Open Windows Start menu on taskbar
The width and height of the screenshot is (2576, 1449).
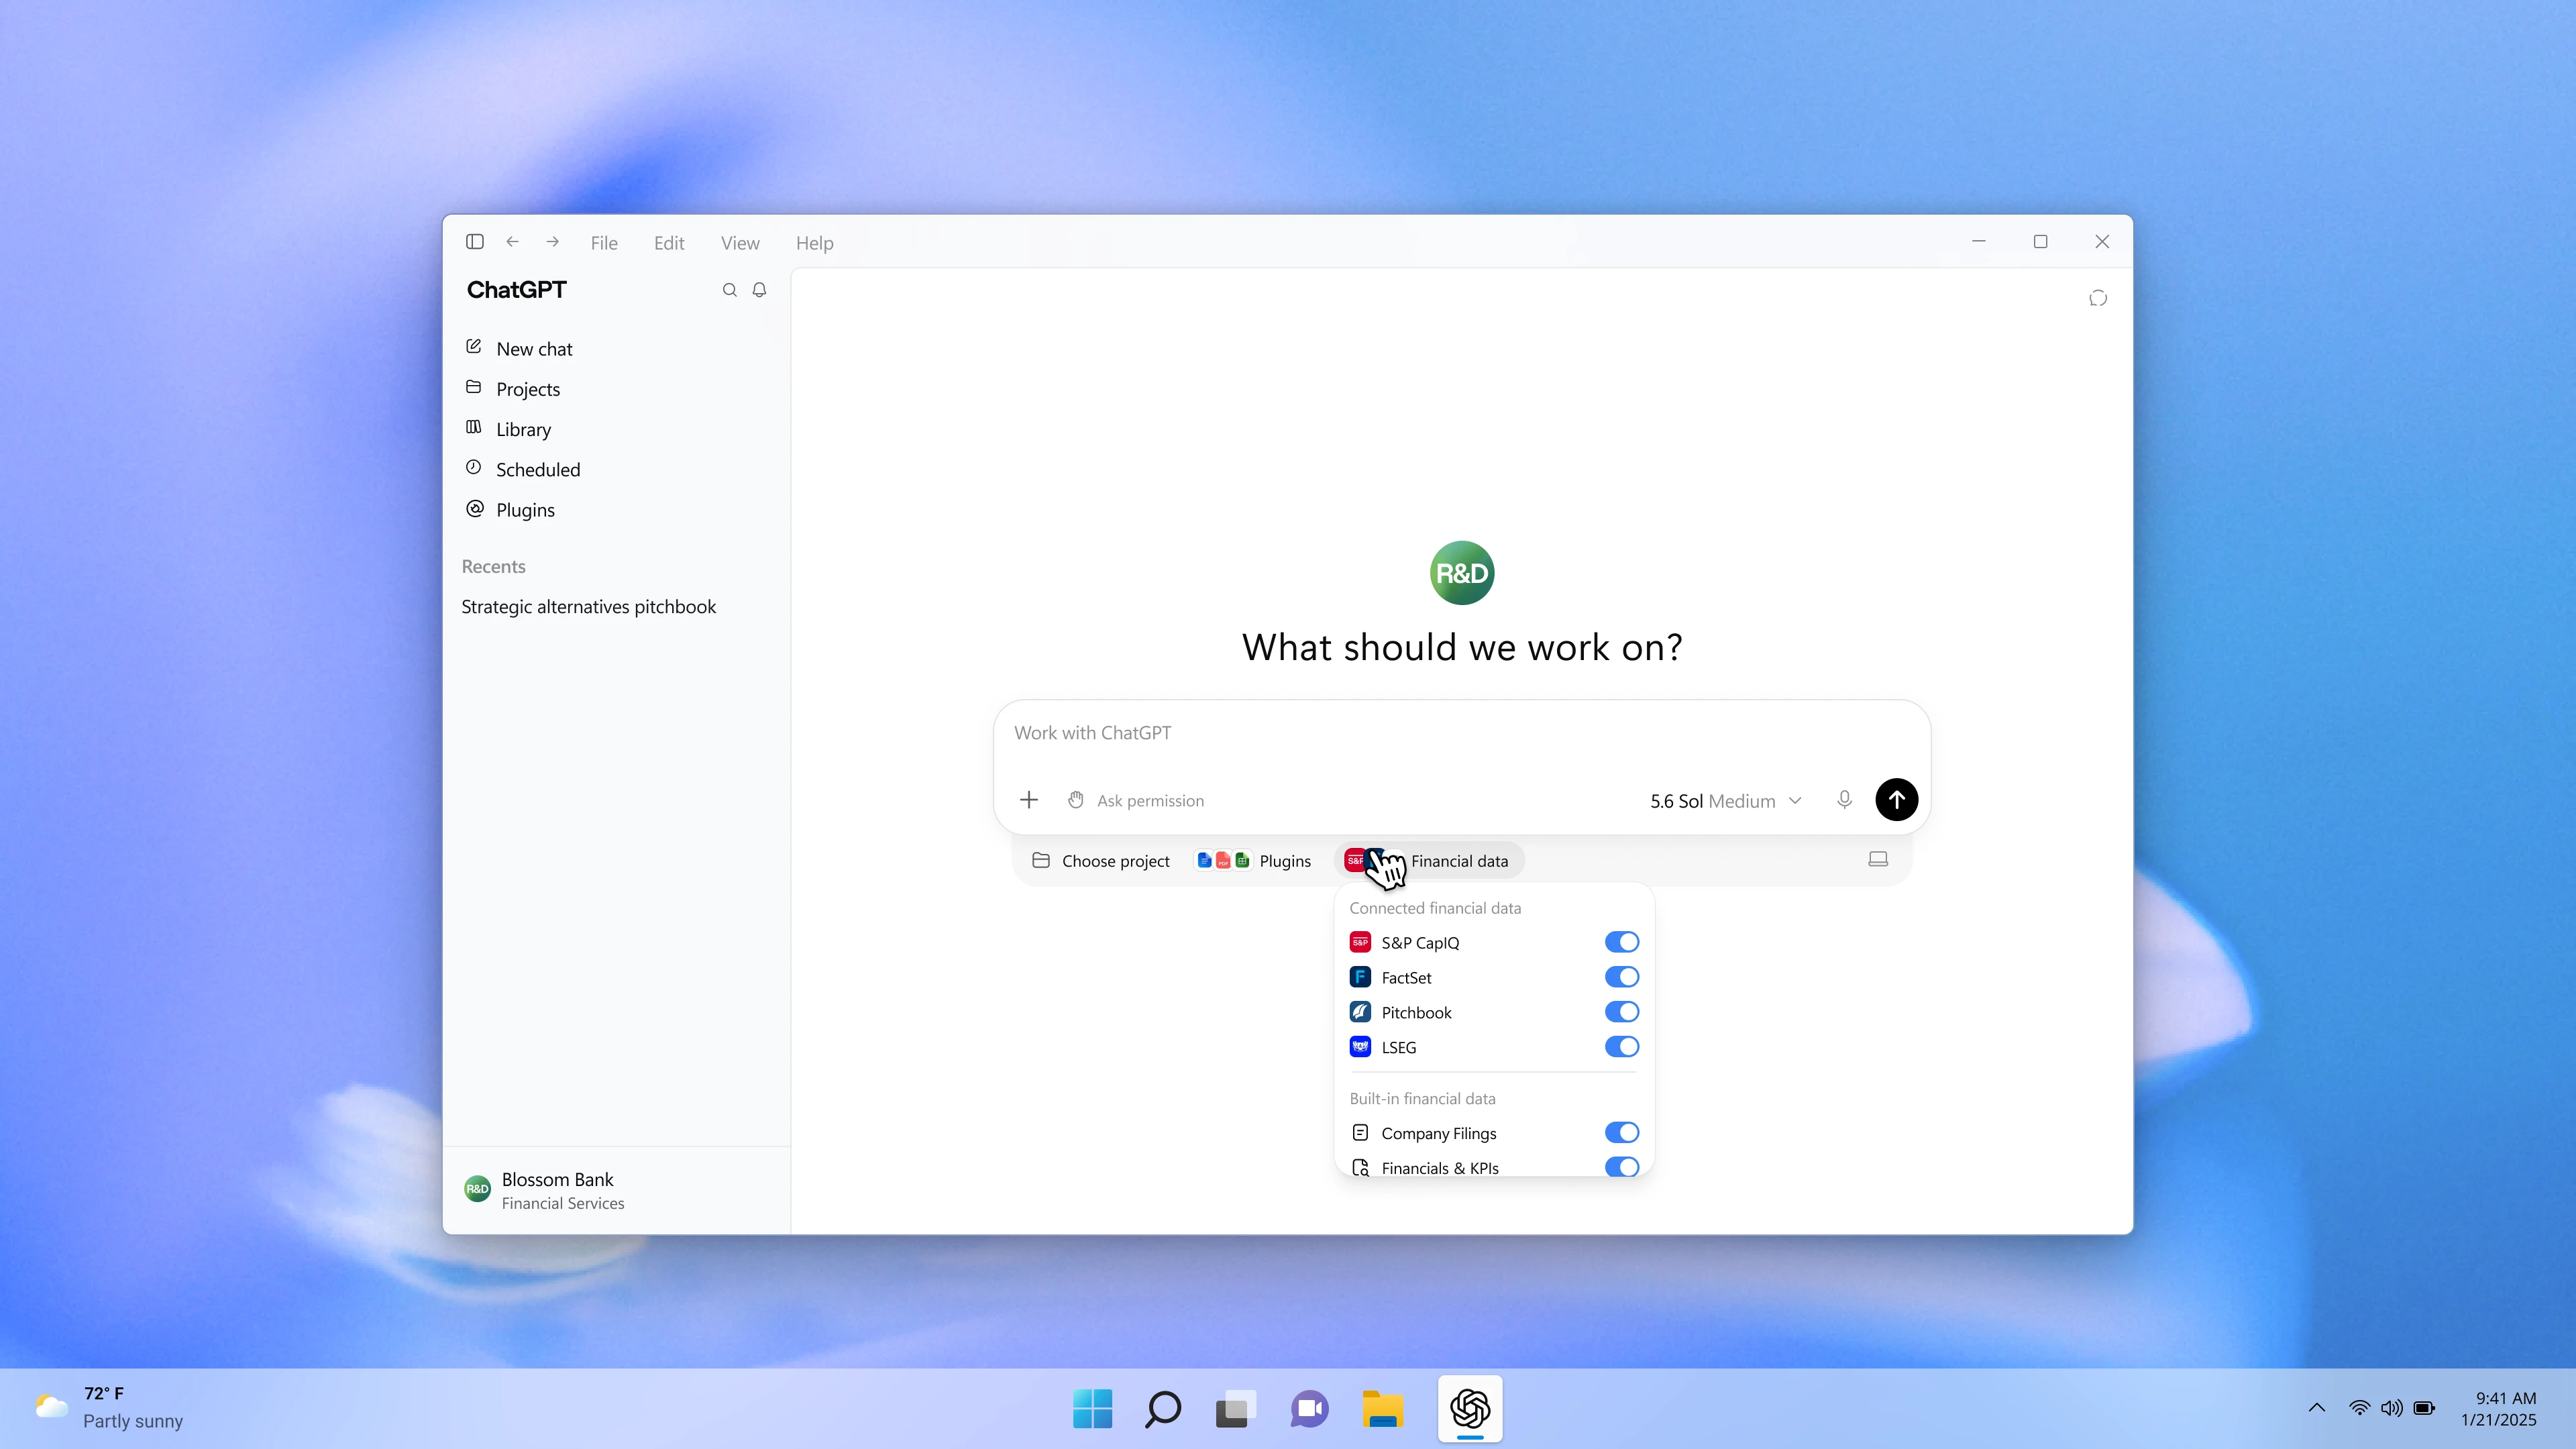[1092, 1409]
